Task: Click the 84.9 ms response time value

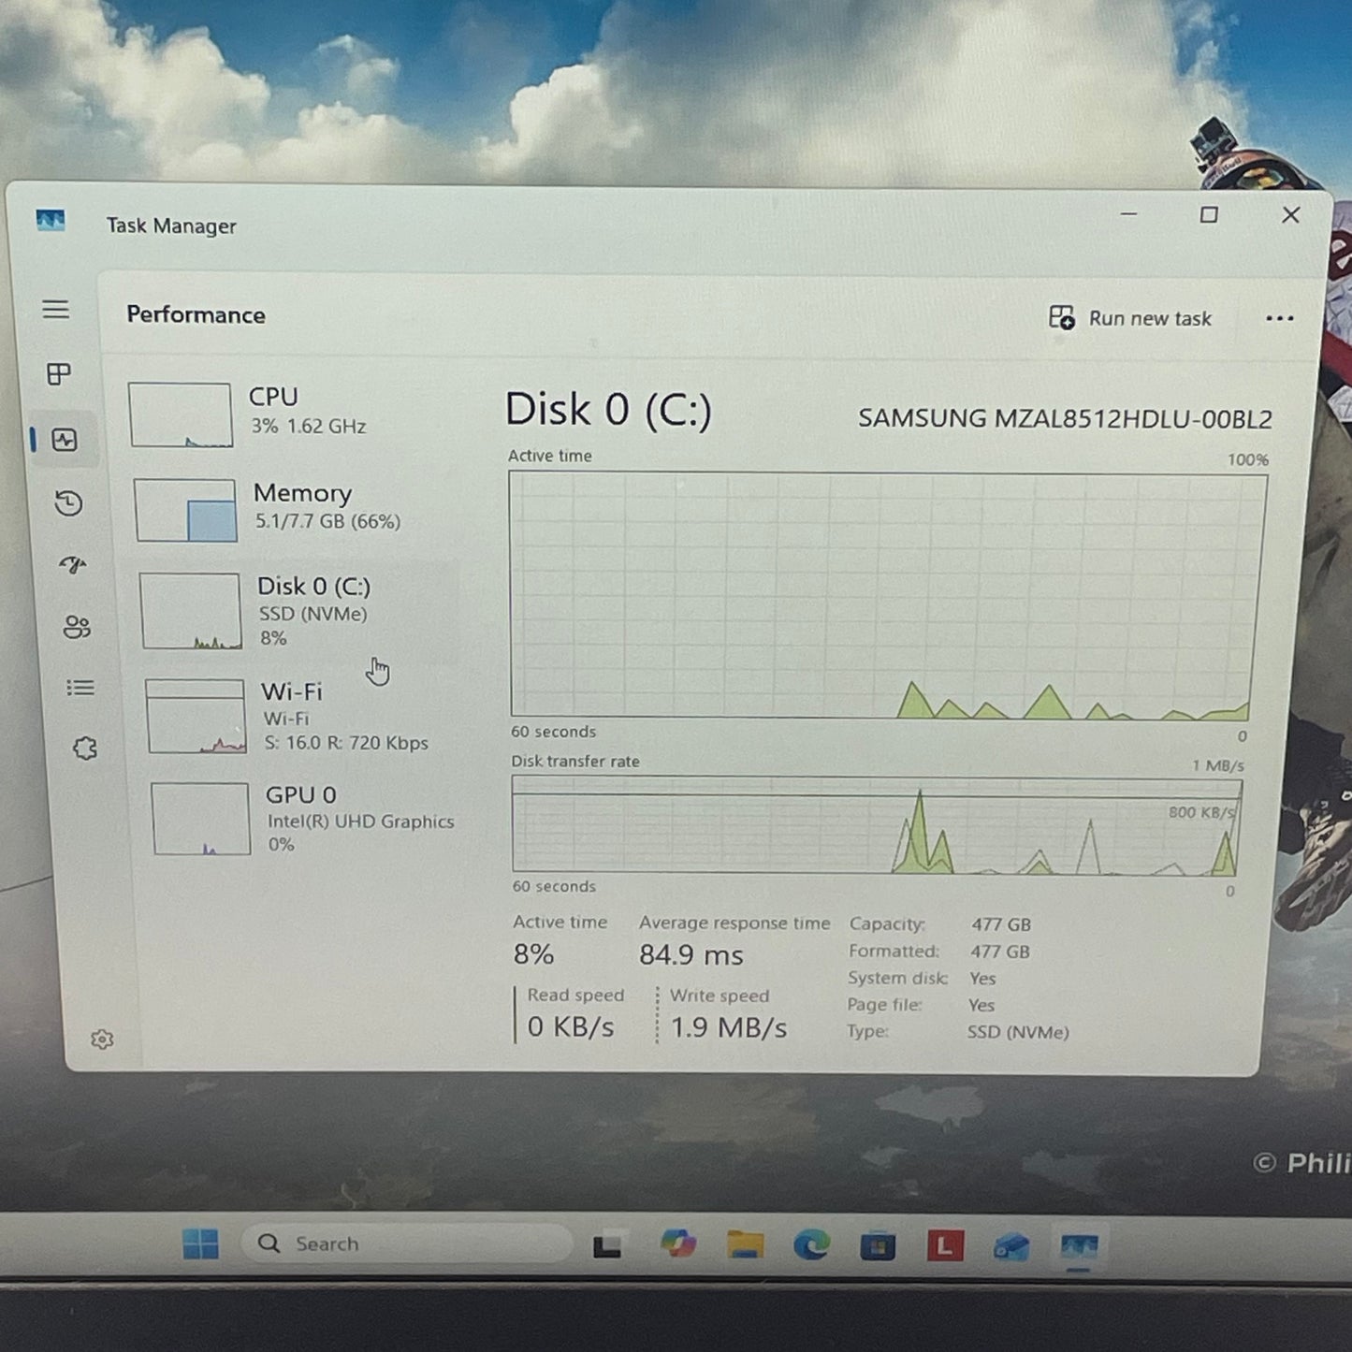Action: pyautogui.click(x=691, y=955)
